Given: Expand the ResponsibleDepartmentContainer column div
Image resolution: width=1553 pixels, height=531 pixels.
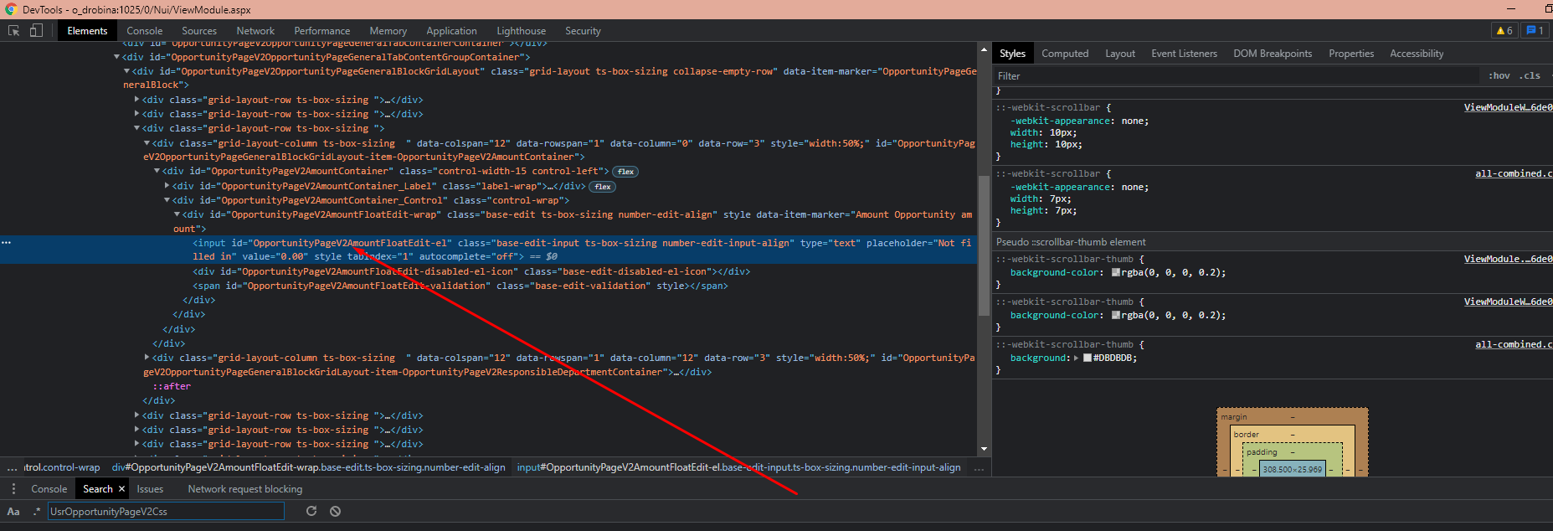Looking at the screenshot, I should point(147,358).
